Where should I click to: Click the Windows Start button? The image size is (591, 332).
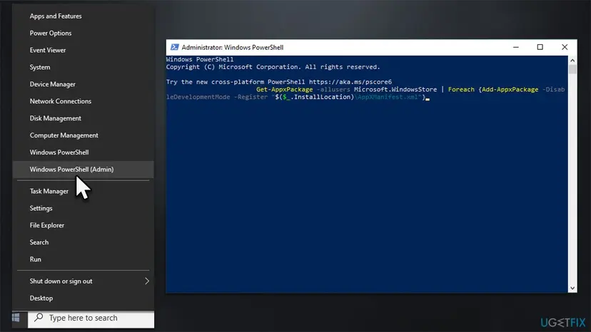pyautogui.click(x=16, y=318)
